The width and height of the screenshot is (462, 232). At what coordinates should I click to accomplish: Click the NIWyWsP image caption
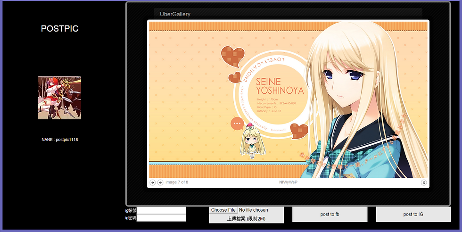[288, 182]
